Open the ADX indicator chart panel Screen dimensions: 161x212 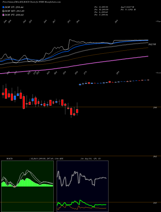[x=82, y=186]
